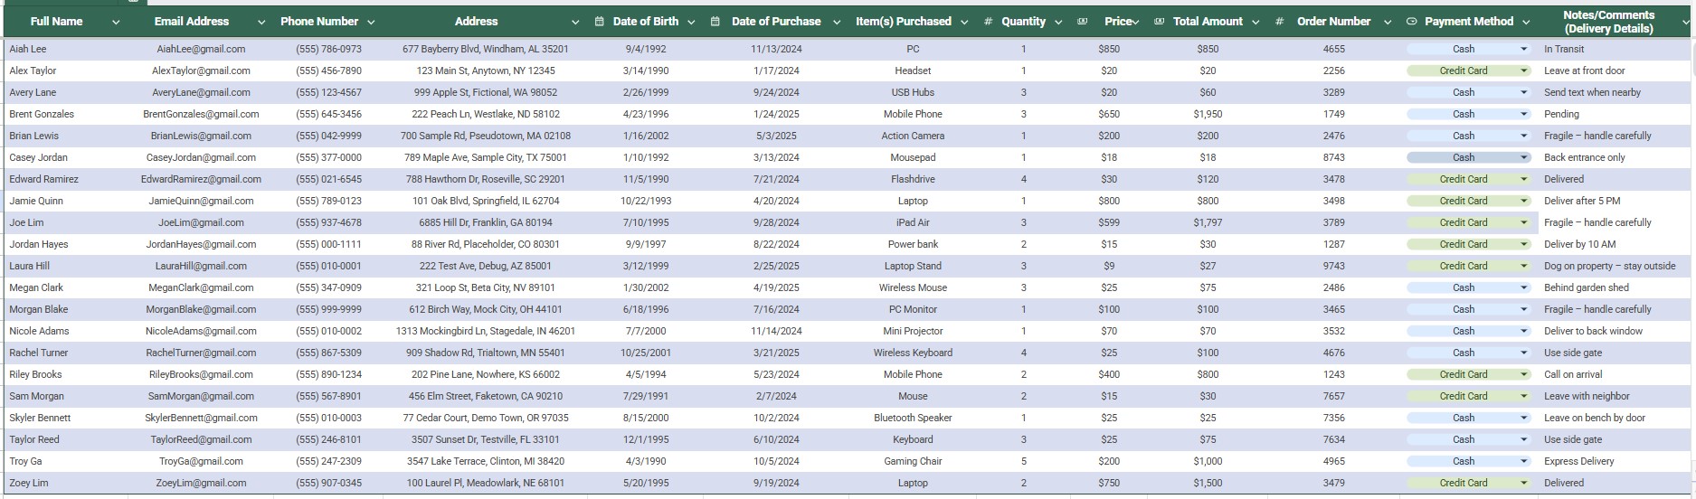Open the Full Name column filter arrow

(x=116, y=23)
